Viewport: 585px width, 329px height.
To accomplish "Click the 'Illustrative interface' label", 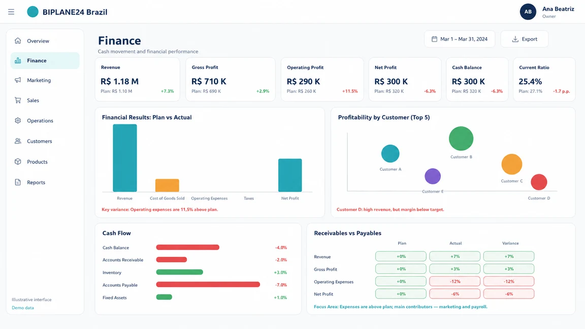I will click(x=31, y=300).
